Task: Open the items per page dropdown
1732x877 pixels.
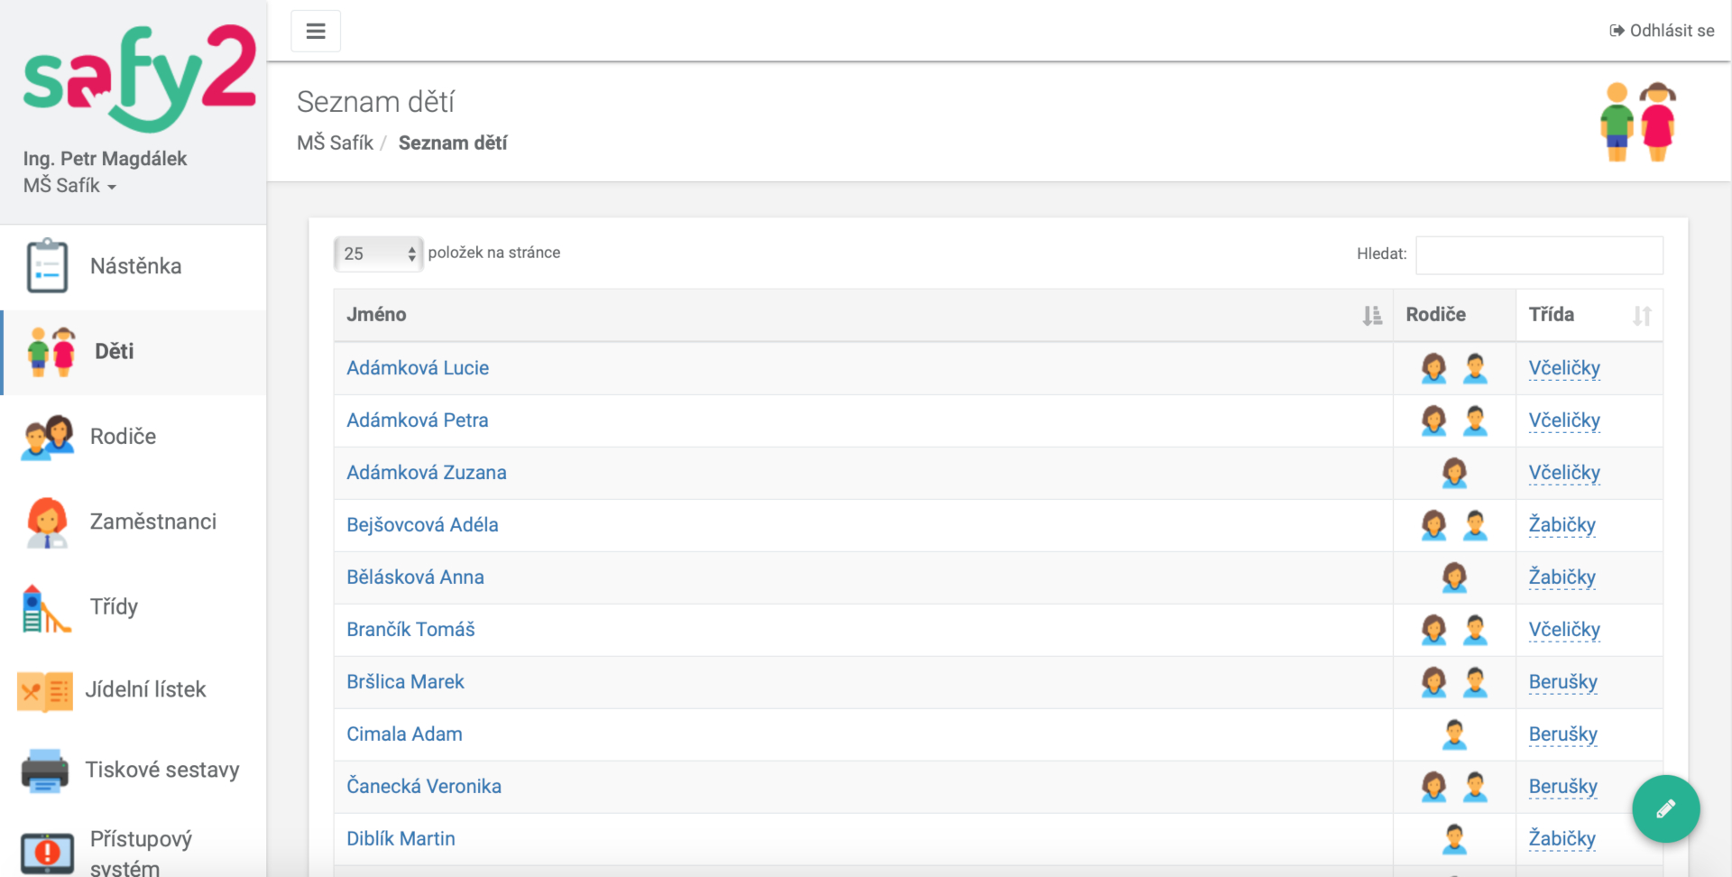Action: tap(378, 254)
